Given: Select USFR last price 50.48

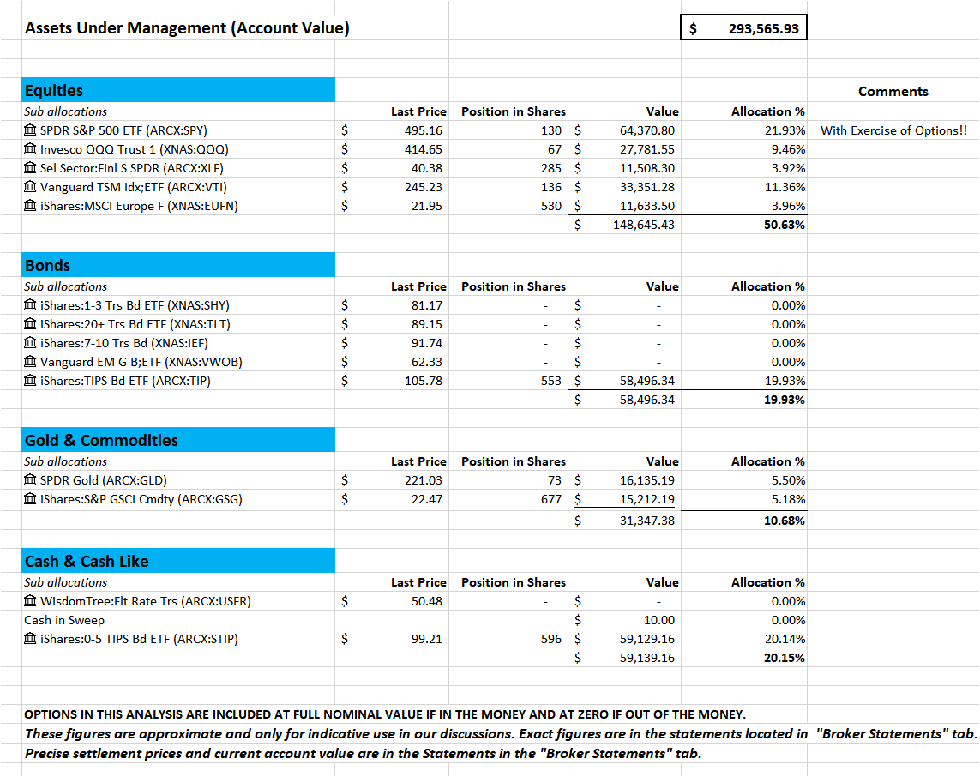Looking at the screenshot, I should [427, 601].
